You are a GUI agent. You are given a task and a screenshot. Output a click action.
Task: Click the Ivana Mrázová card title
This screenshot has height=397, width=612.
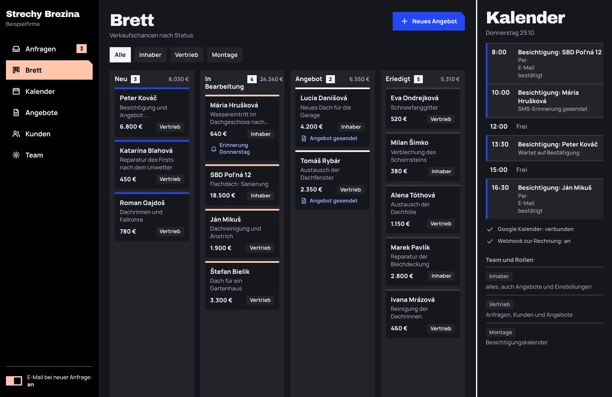413,300
